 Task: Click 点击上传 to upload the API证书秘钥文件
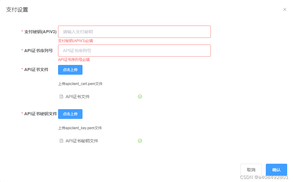click(70, 114)
